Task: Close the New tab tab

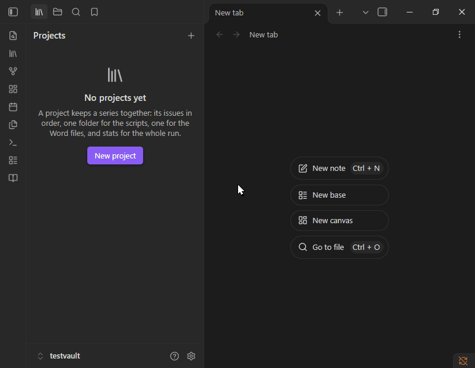Action: [x=318, y=13]
